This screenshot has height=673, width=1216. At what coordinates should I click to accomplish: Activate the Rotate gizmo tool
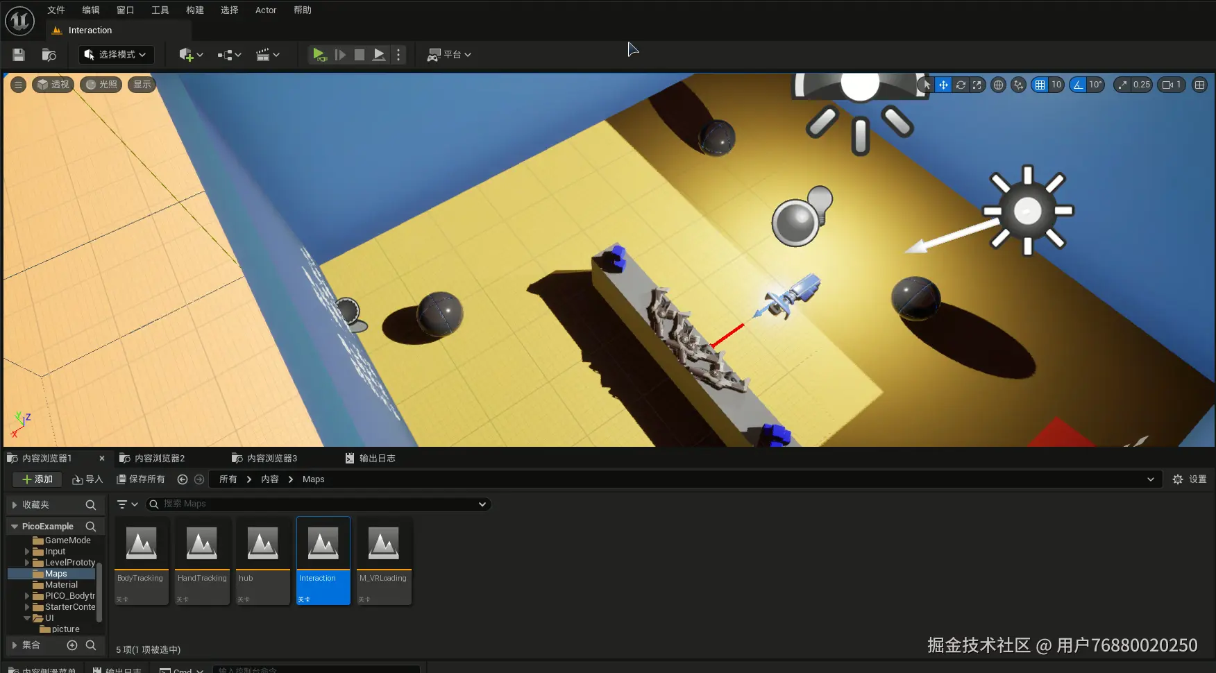[961, 85]
